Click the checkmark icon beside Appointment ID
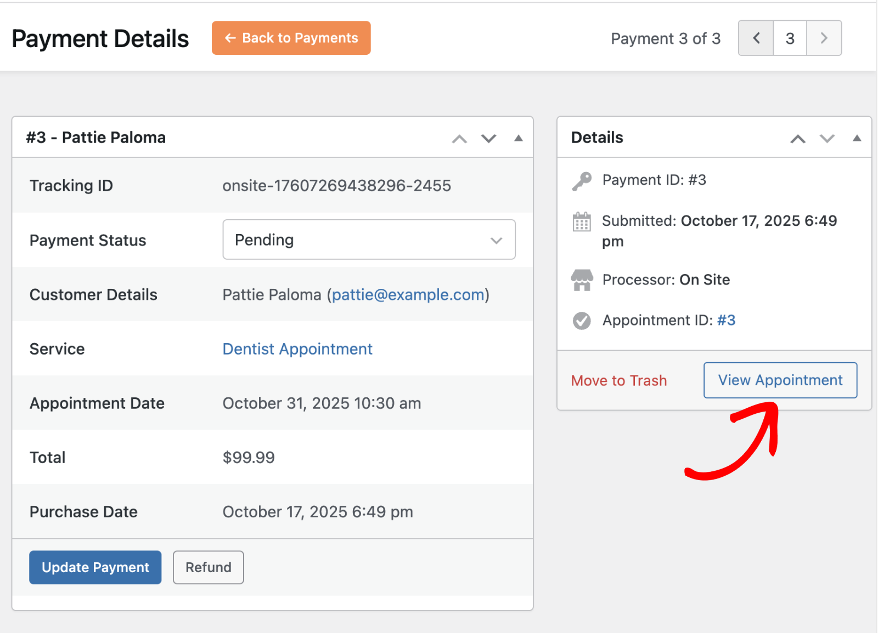 click(582, 321)
